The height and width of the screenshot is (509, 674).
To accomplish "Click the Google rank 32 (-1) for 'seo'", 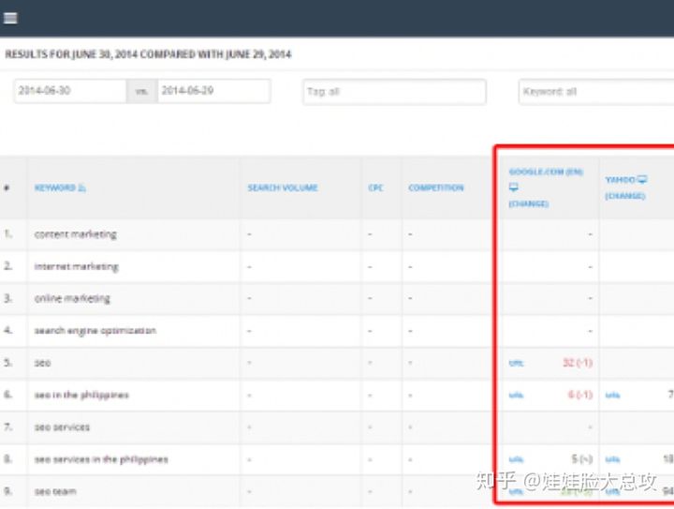I will coord(578,363).
